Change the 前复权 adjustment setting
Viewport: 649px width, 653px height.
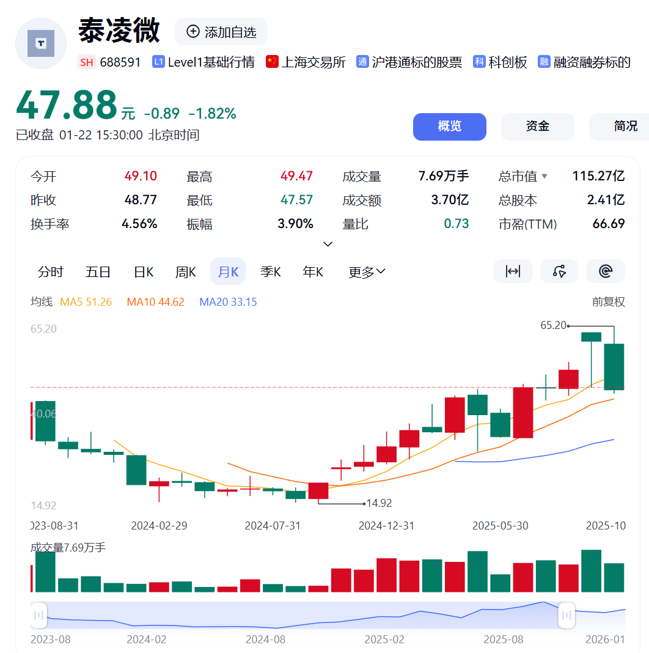(608, 301)
